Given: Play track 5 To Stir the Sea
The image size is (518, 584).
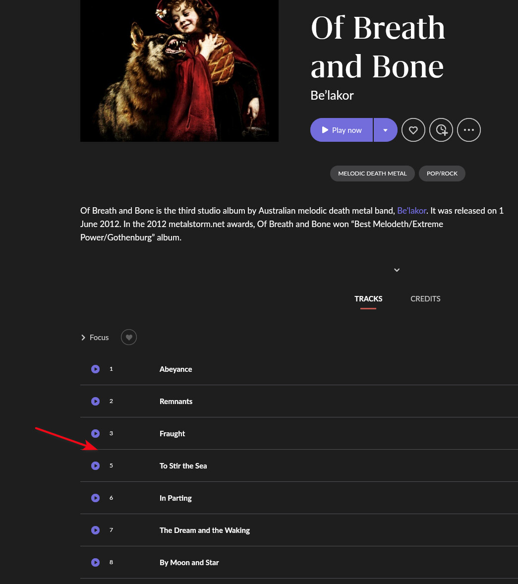Looking at the screenshot, I should [95, 466].
